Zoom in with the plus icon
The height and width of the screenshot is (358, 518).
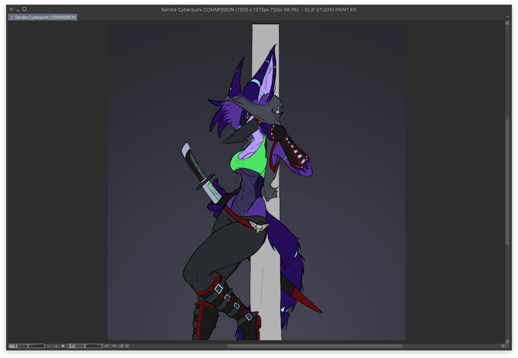pyautogui.click(x=56, y=346)
